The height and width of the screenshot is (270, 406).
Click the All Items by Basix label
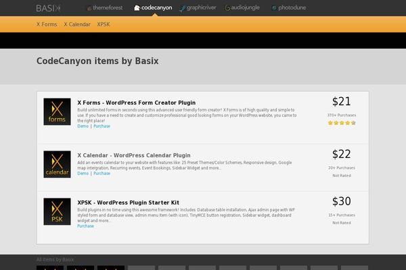(55, 260)
